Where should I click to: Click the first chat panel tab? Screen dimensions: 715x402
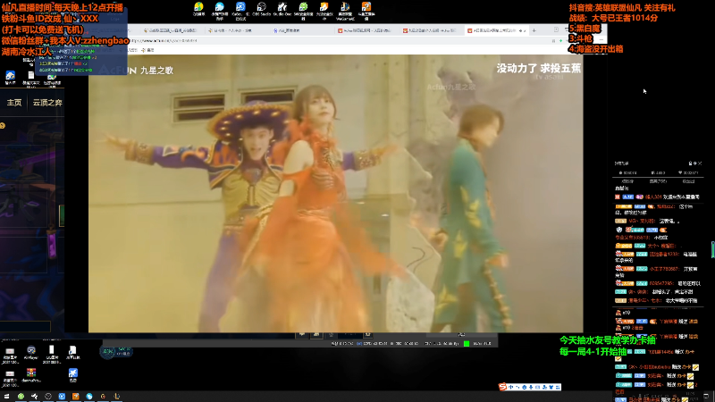(x=627, y=181)
